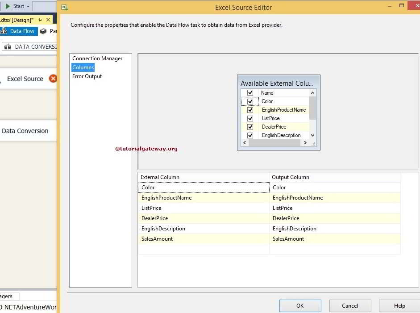Viewport: 420px width, 313px height.
Task: Uncheck the ListPrice column checkbox
Action: (250, 118)
